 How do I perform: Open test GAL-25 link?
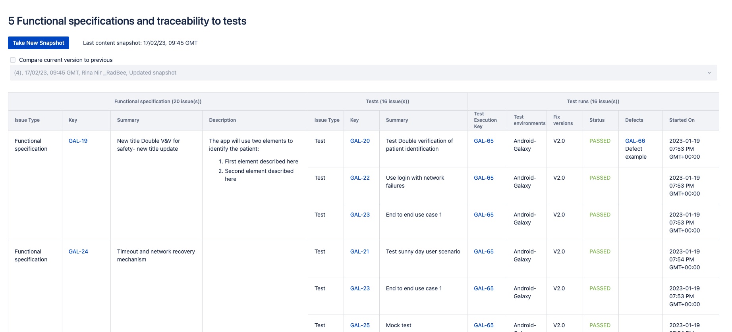click(x=360, y=325)
